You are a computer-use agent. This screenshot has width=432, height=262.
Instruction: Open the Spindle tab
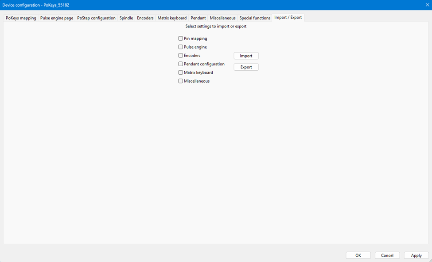coord(126,18)
